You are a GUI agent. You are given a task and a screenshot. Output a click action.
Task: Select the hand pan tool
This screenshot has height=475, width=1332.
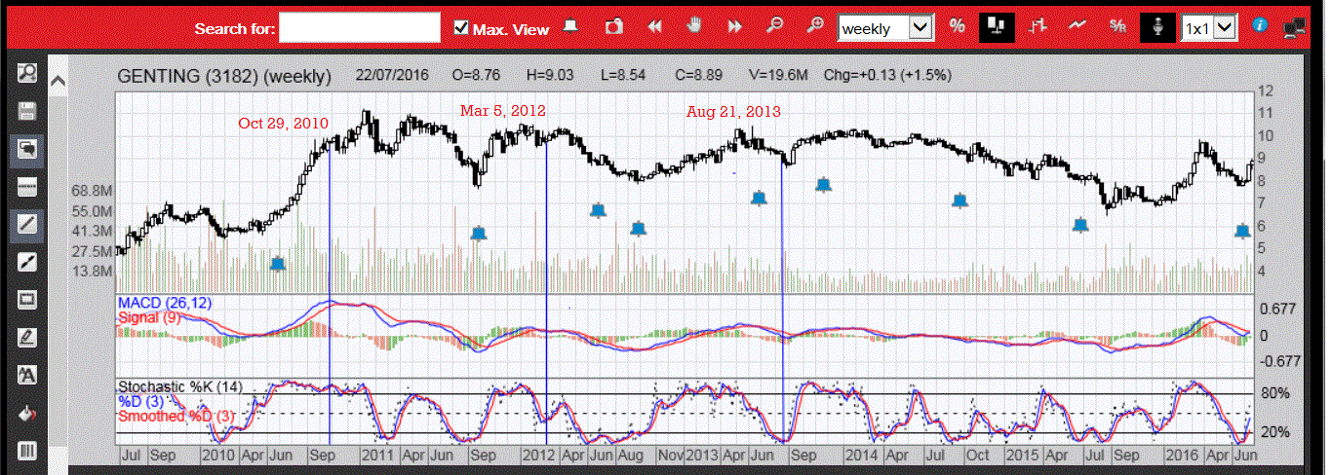694,27
